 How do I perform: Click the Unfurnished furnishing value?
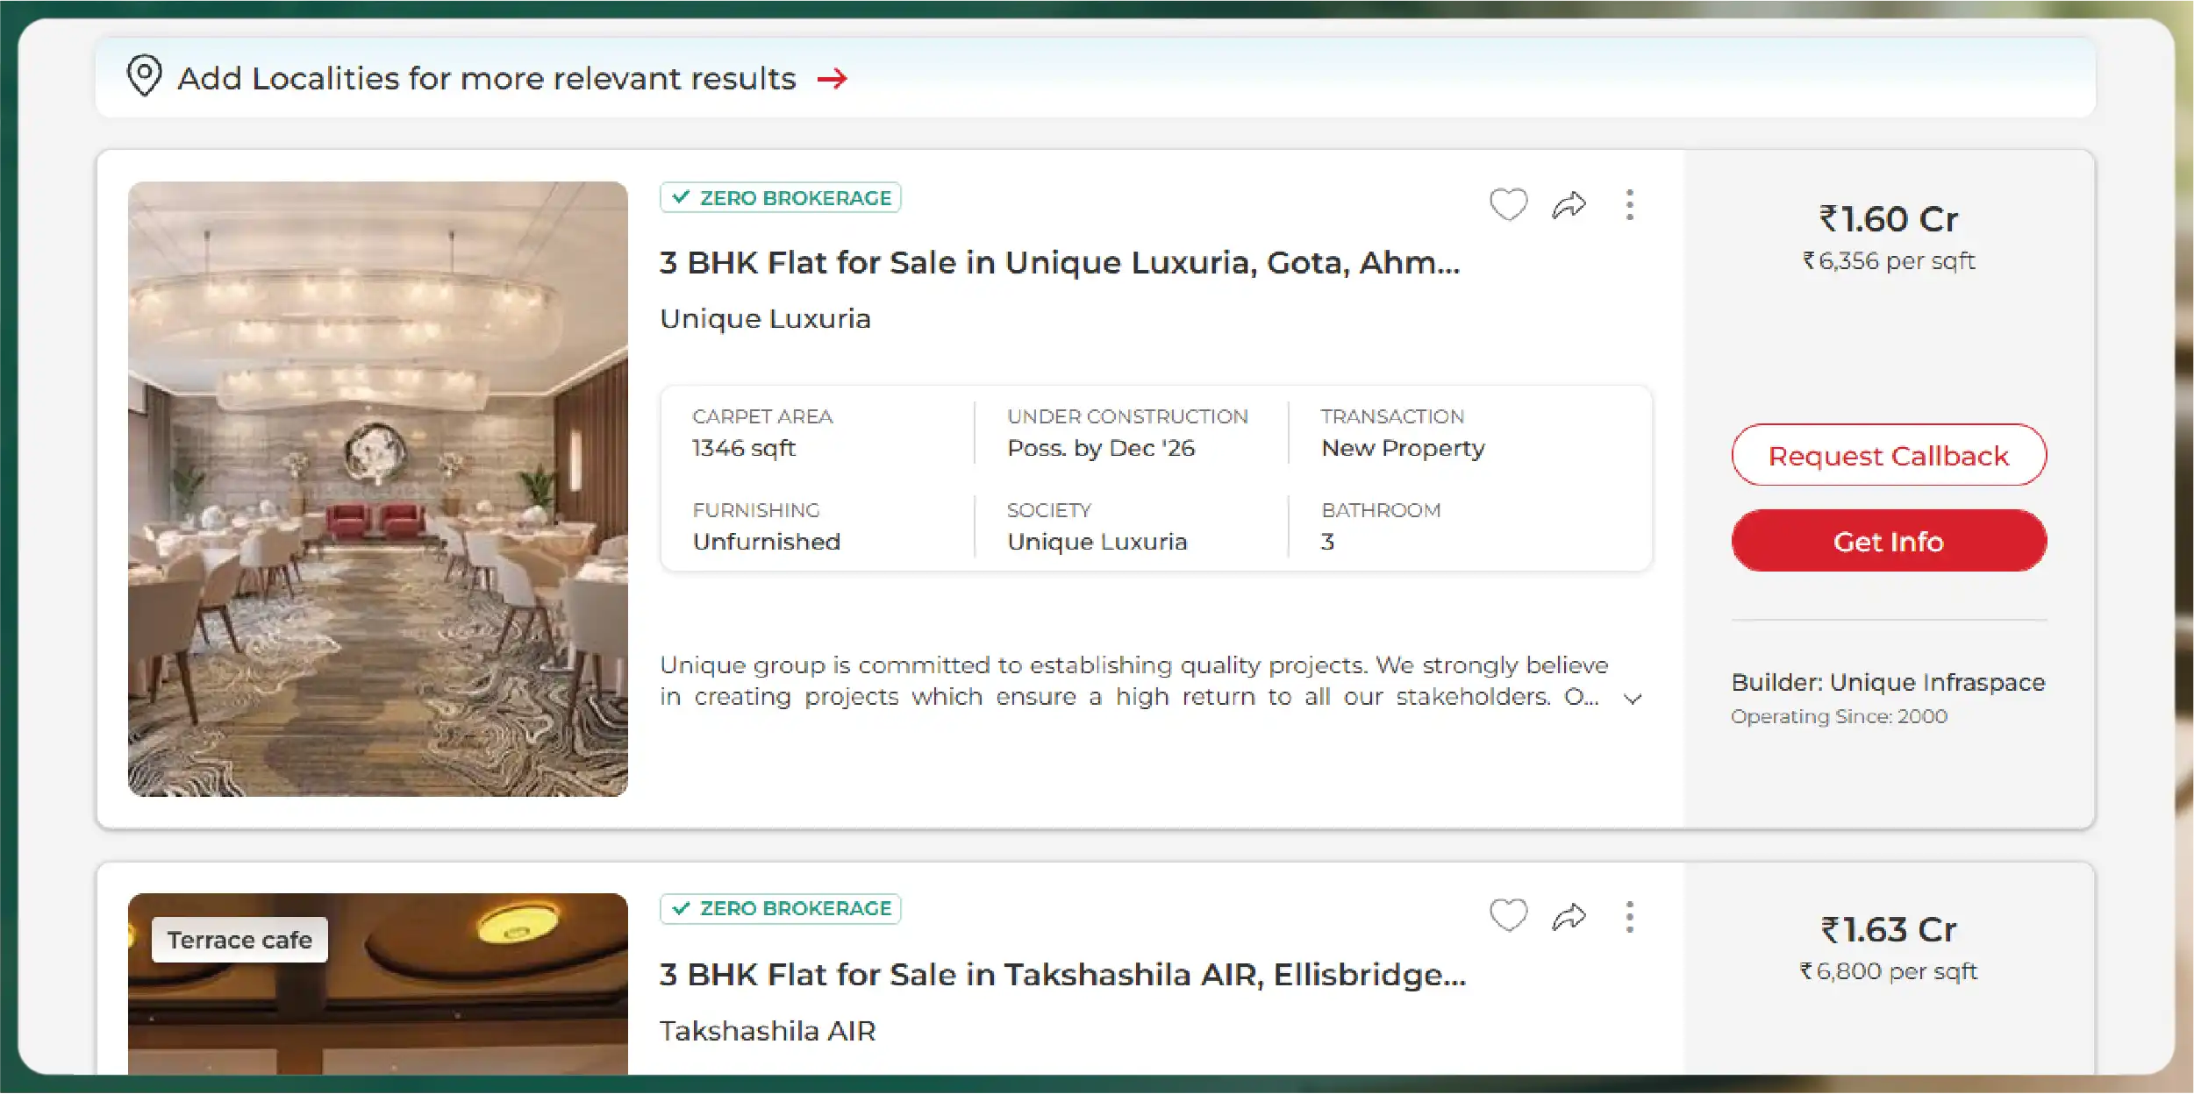point(766,542)
